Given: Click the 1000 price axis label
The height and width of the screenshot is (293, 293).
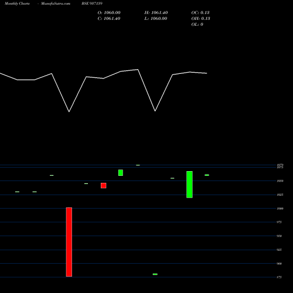Looking at the screenshot, I should 280,209.
